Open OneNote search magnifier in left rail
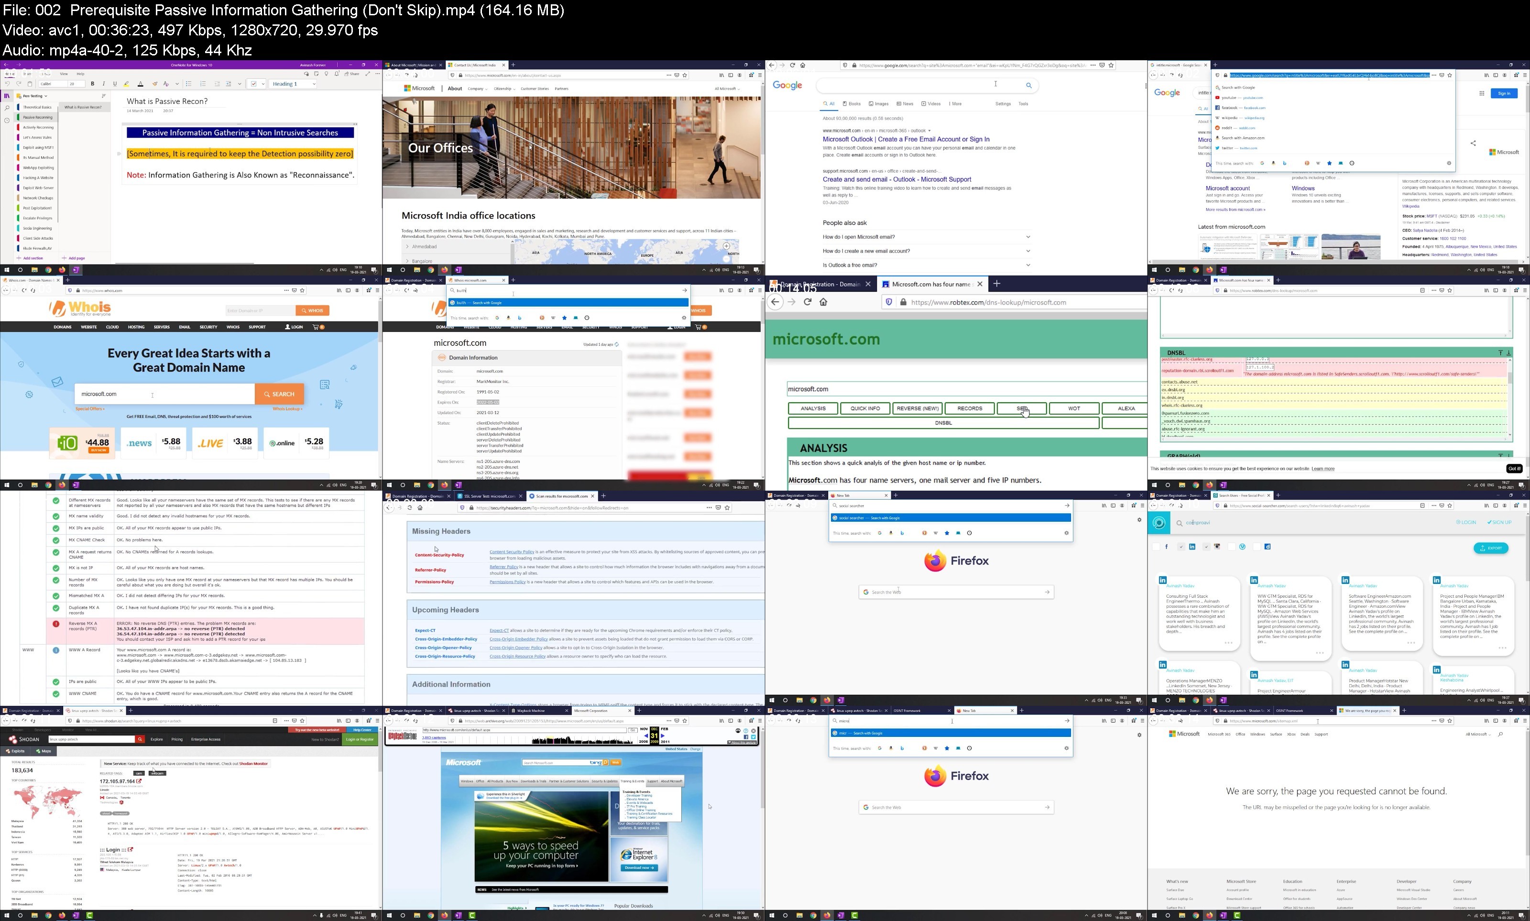The image size is (1530, 921). click(x=7, y=108)
